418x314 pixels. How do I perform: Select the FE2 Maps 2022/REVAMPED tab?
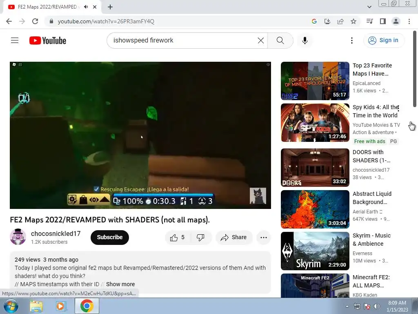[47, 7]
